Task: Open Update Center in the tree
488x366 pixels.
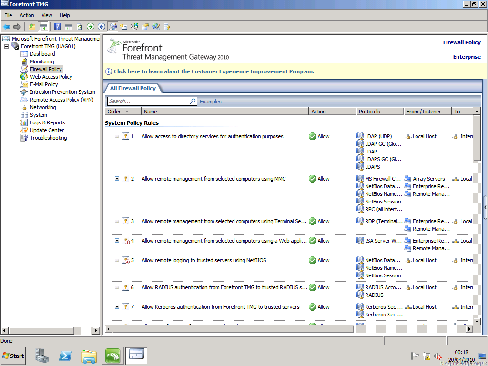Action: pos(47,130)
